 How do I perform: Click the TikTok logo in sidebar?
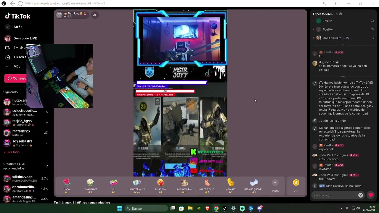coord(17,16)
